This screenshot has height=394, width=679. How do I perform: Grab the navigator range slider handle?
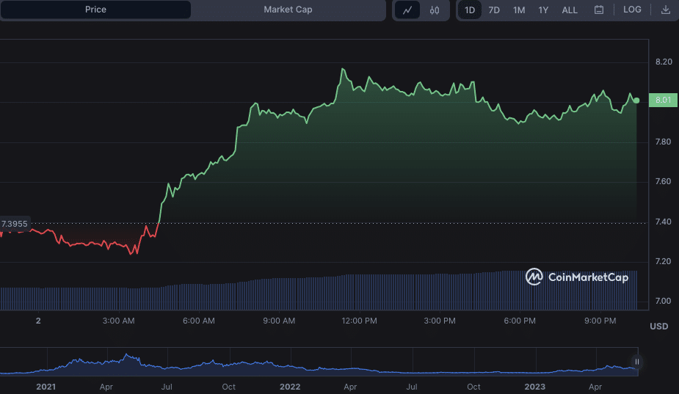(x=637, y=362)
